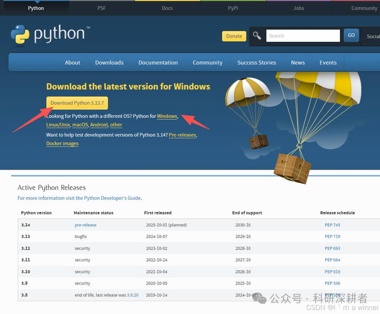Open the PSF tab in top bar
The height and width of the screenshot is (314, 380).
click(101, 8)
